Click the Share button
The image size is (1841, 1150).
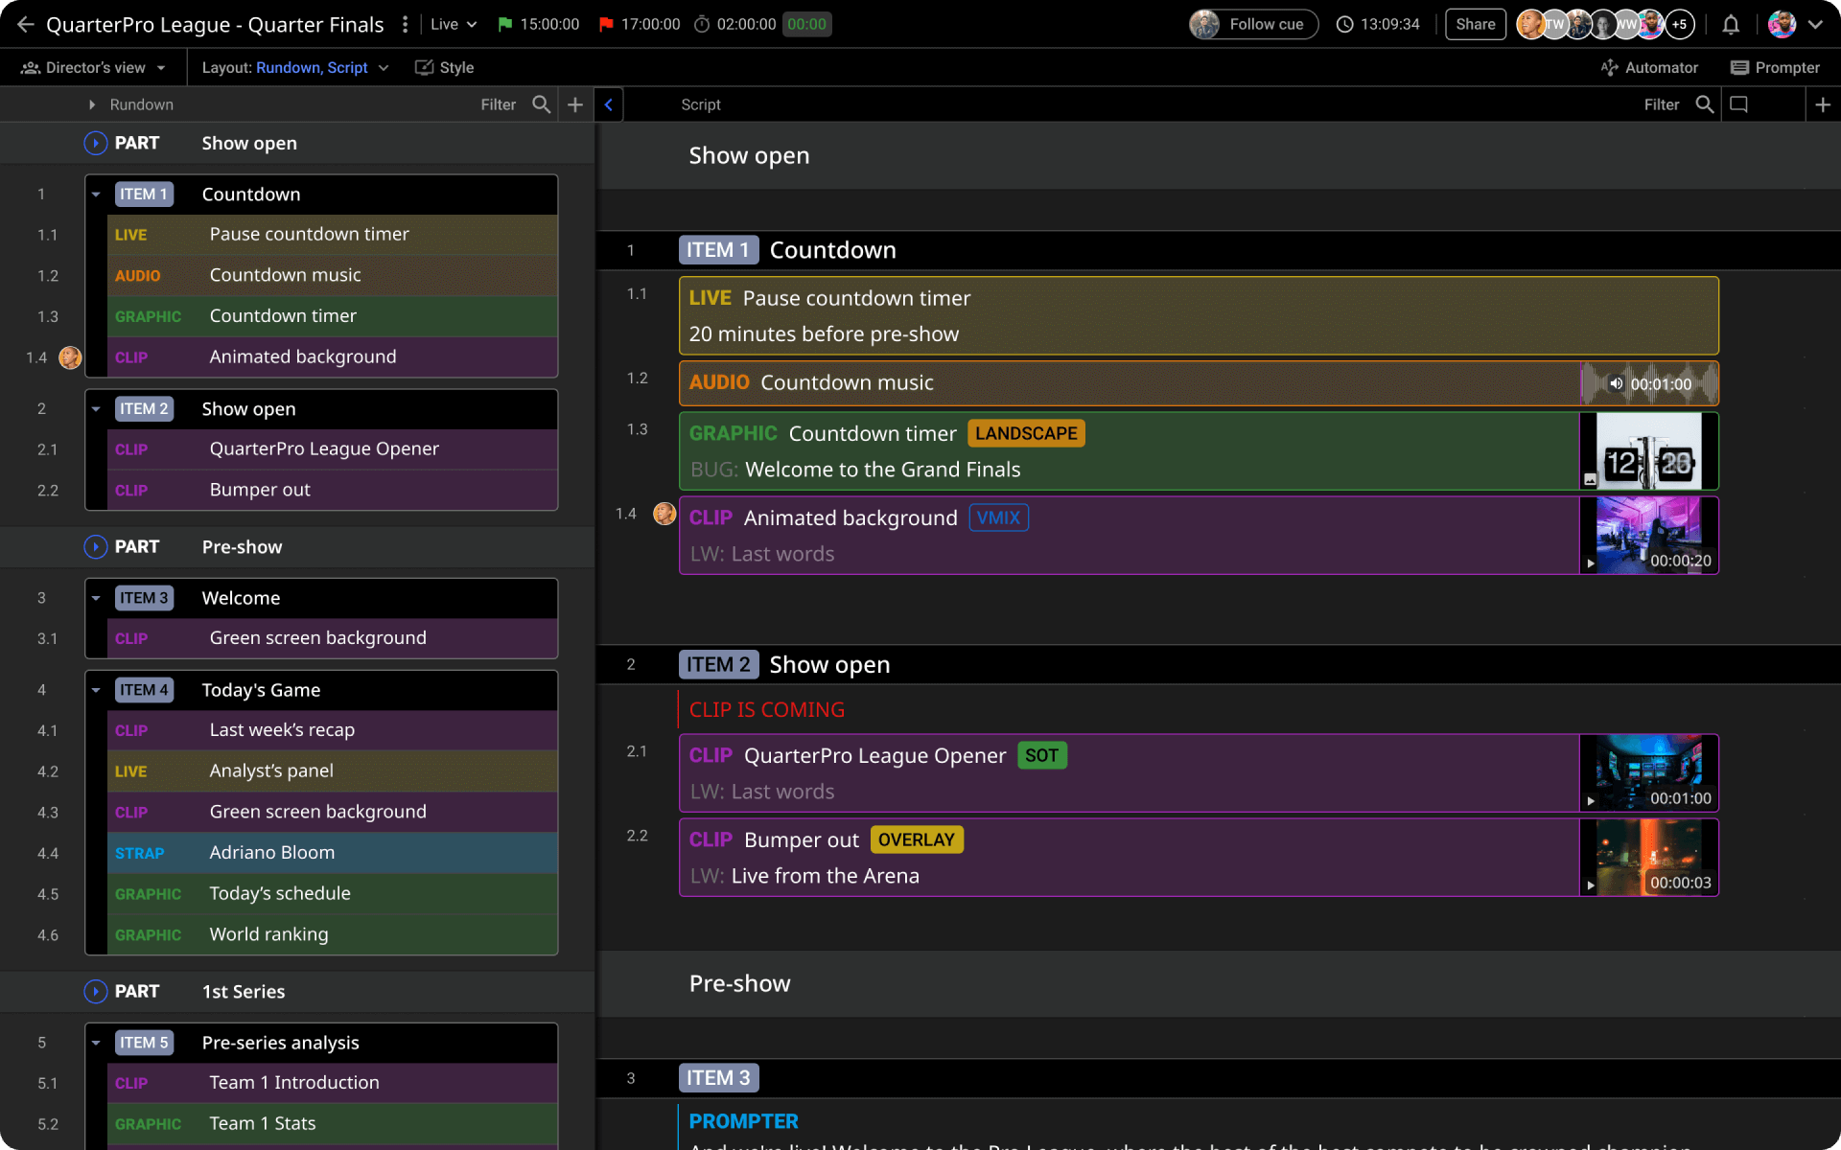(1475, 25)
